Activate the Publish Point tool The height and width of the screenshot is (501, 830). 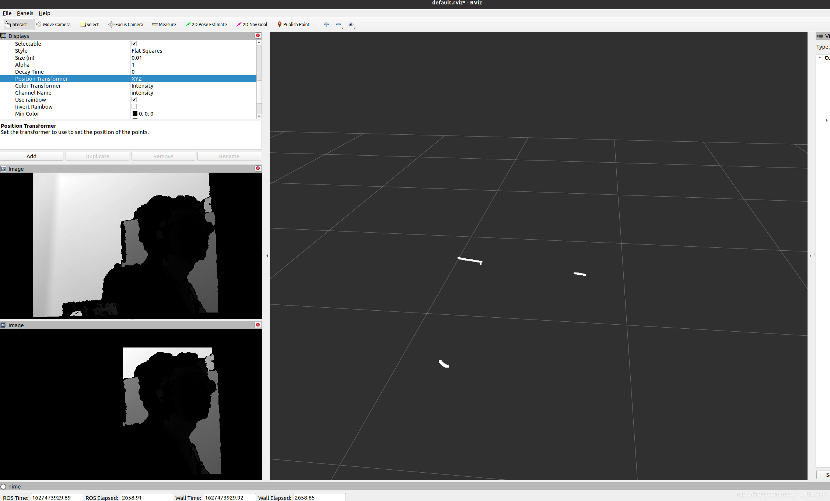(293, 25)
